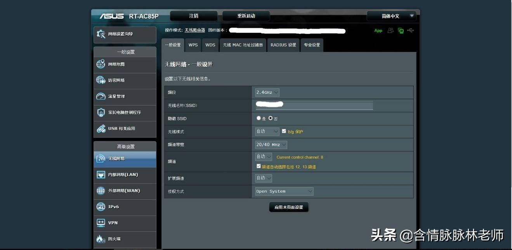This screenshot has width=512, height=250.
Task: Check USB device status icon in header
Action: [411, 30]
